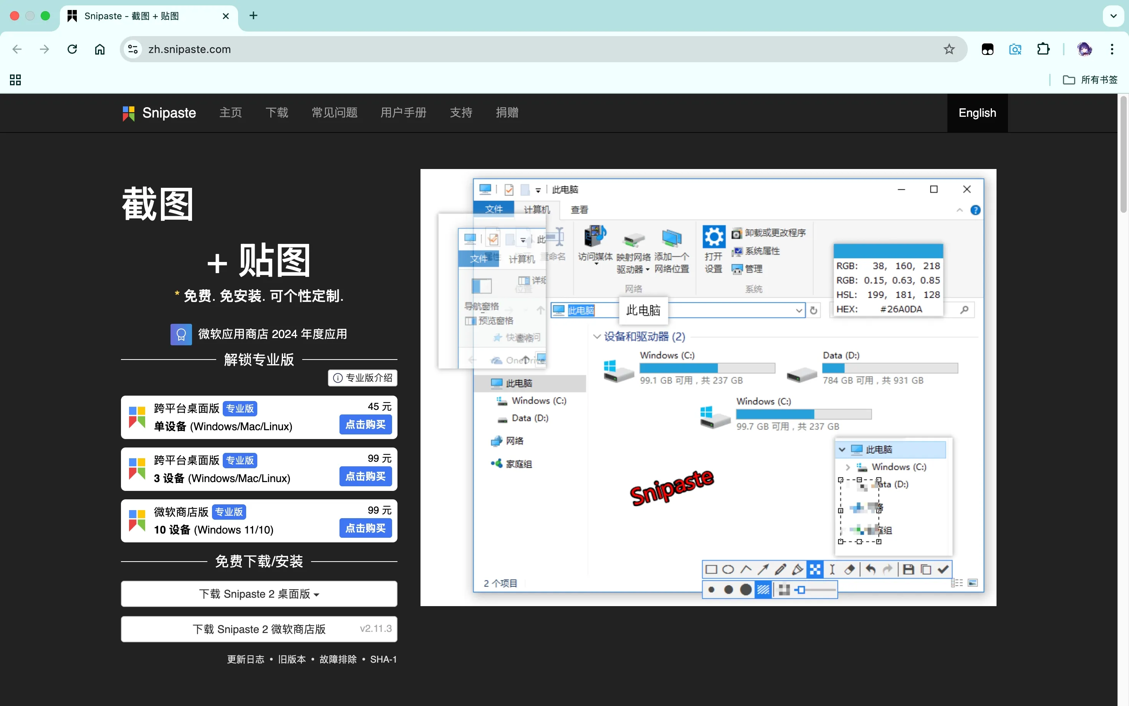Switch site language to English
1129x706 pixels.
click(x=977, y=113)
